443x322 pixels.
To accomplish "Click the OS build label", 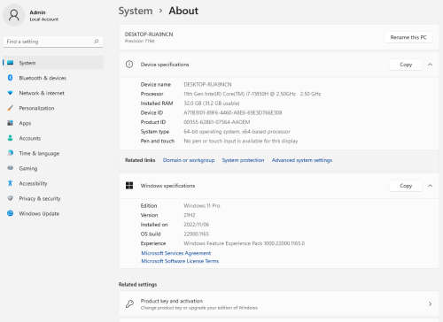I will coord(151,234).
